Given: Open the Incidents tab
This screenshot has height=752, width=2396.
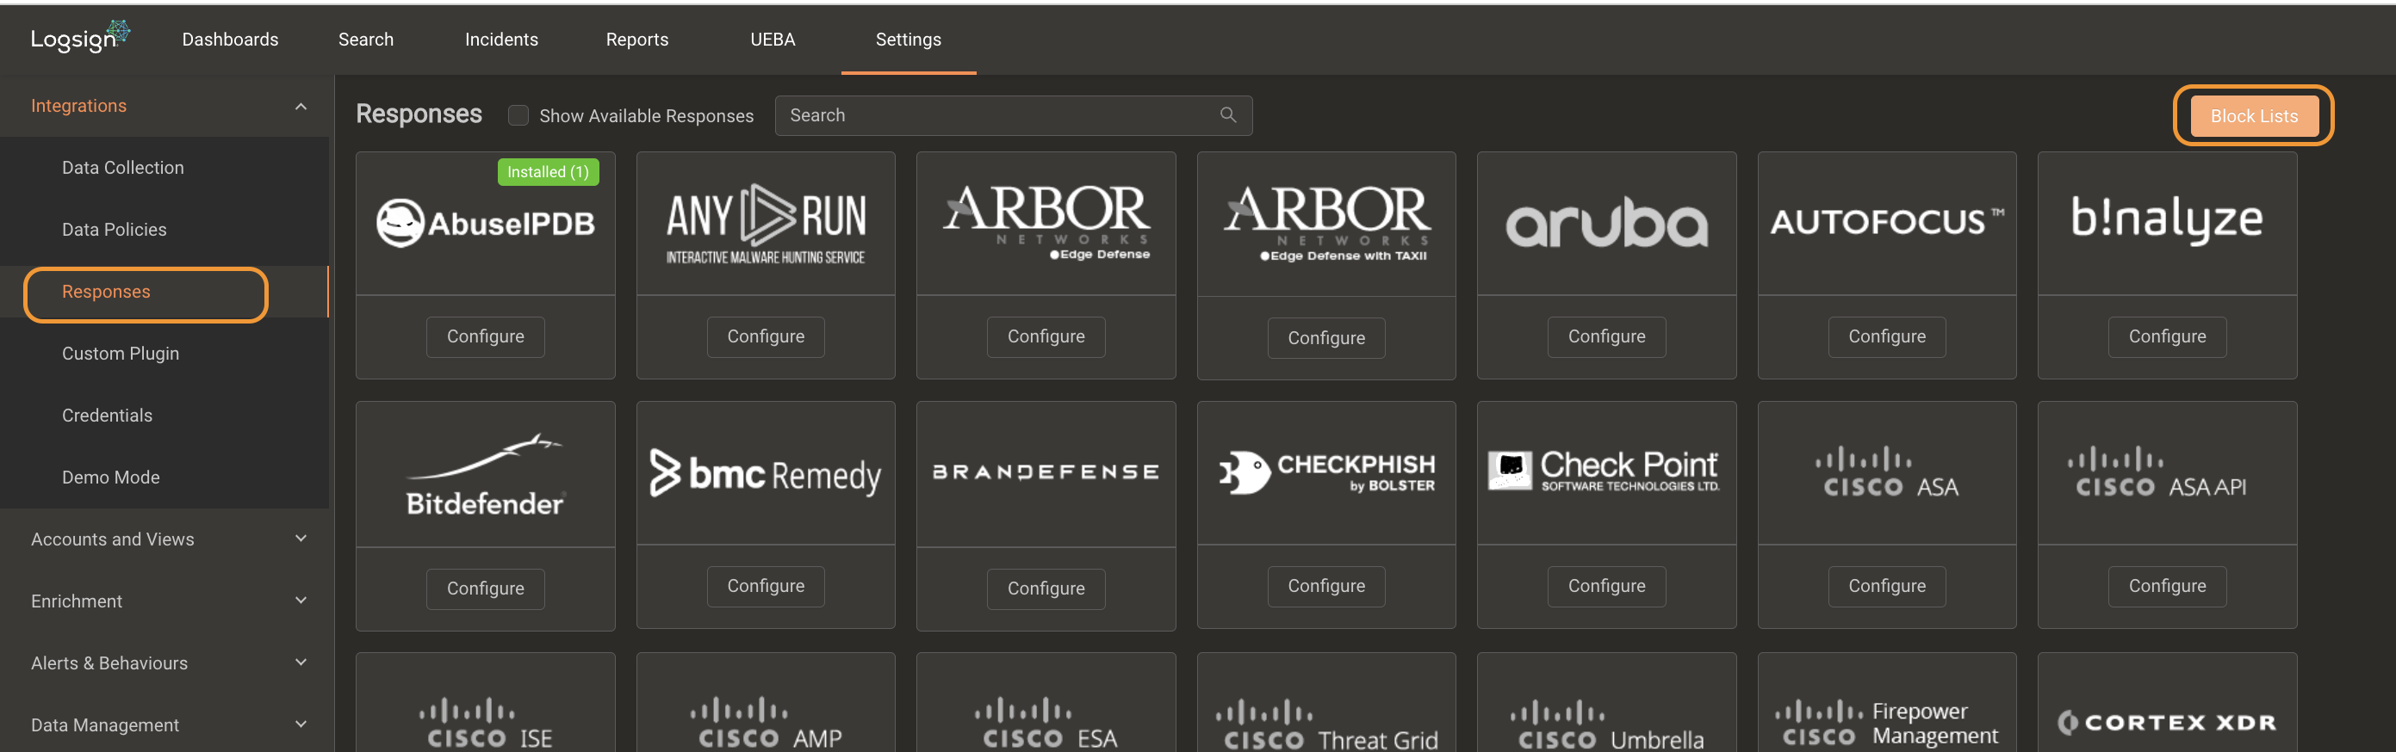Looking at the screenshot, I should tap(501, 39).
